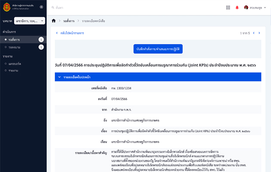Click the search magnifier icon
The height and width of the screenshot is (172, 271).
(53, 8)
